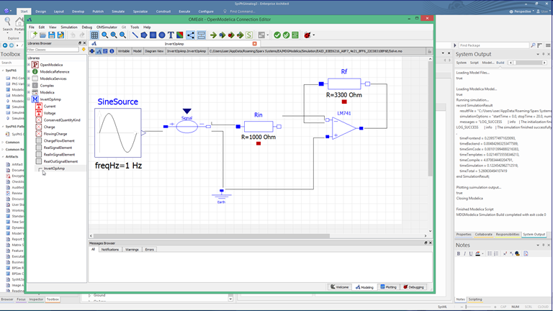Click the Find Package search field
This screenshot has height=311, width=553.
pyautogui.click(x=493, y=45)
